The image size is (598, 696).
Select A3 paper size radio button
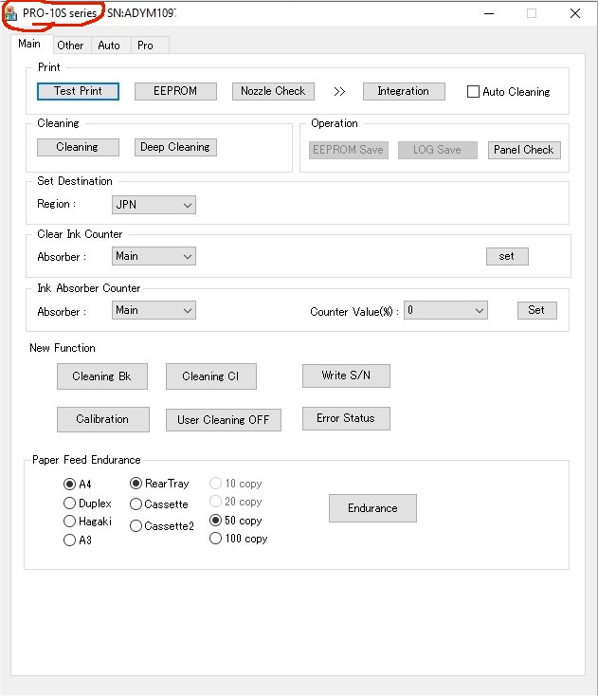(69, 540)
